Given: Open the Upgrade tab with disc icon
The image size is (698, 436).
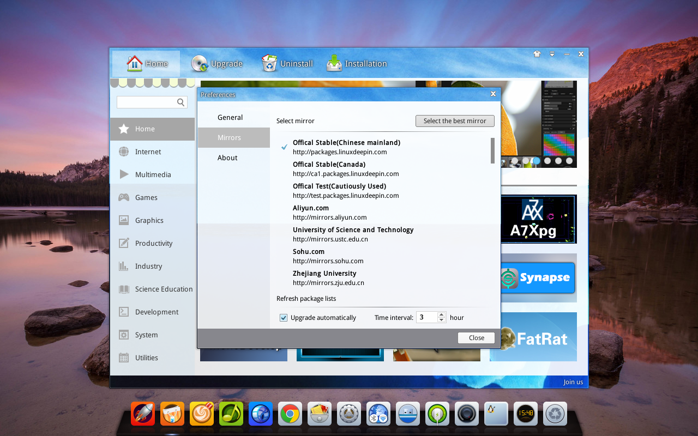Looking at the screenshot, I should point(216,64).
